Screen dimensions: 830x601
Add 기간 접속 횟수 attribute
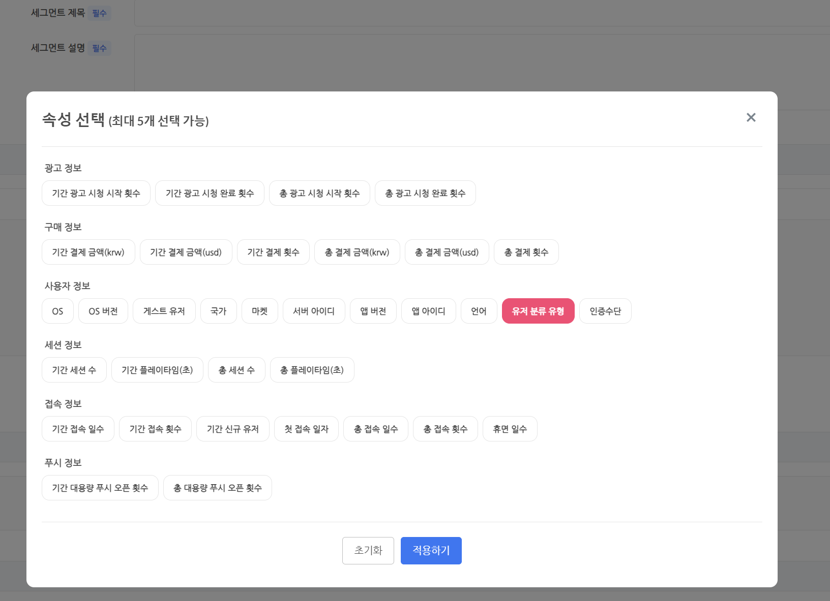[x=155, y=429]
